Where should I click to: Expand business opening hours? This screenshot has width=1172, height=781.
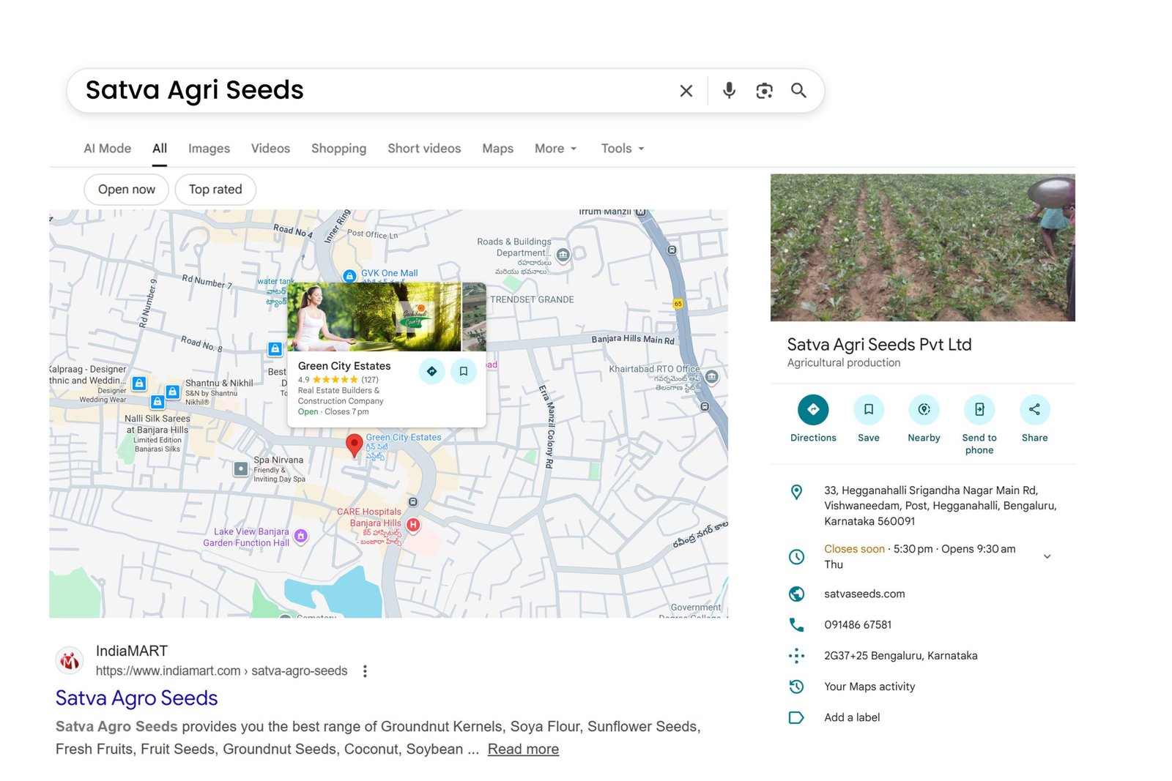point(1047,556)
